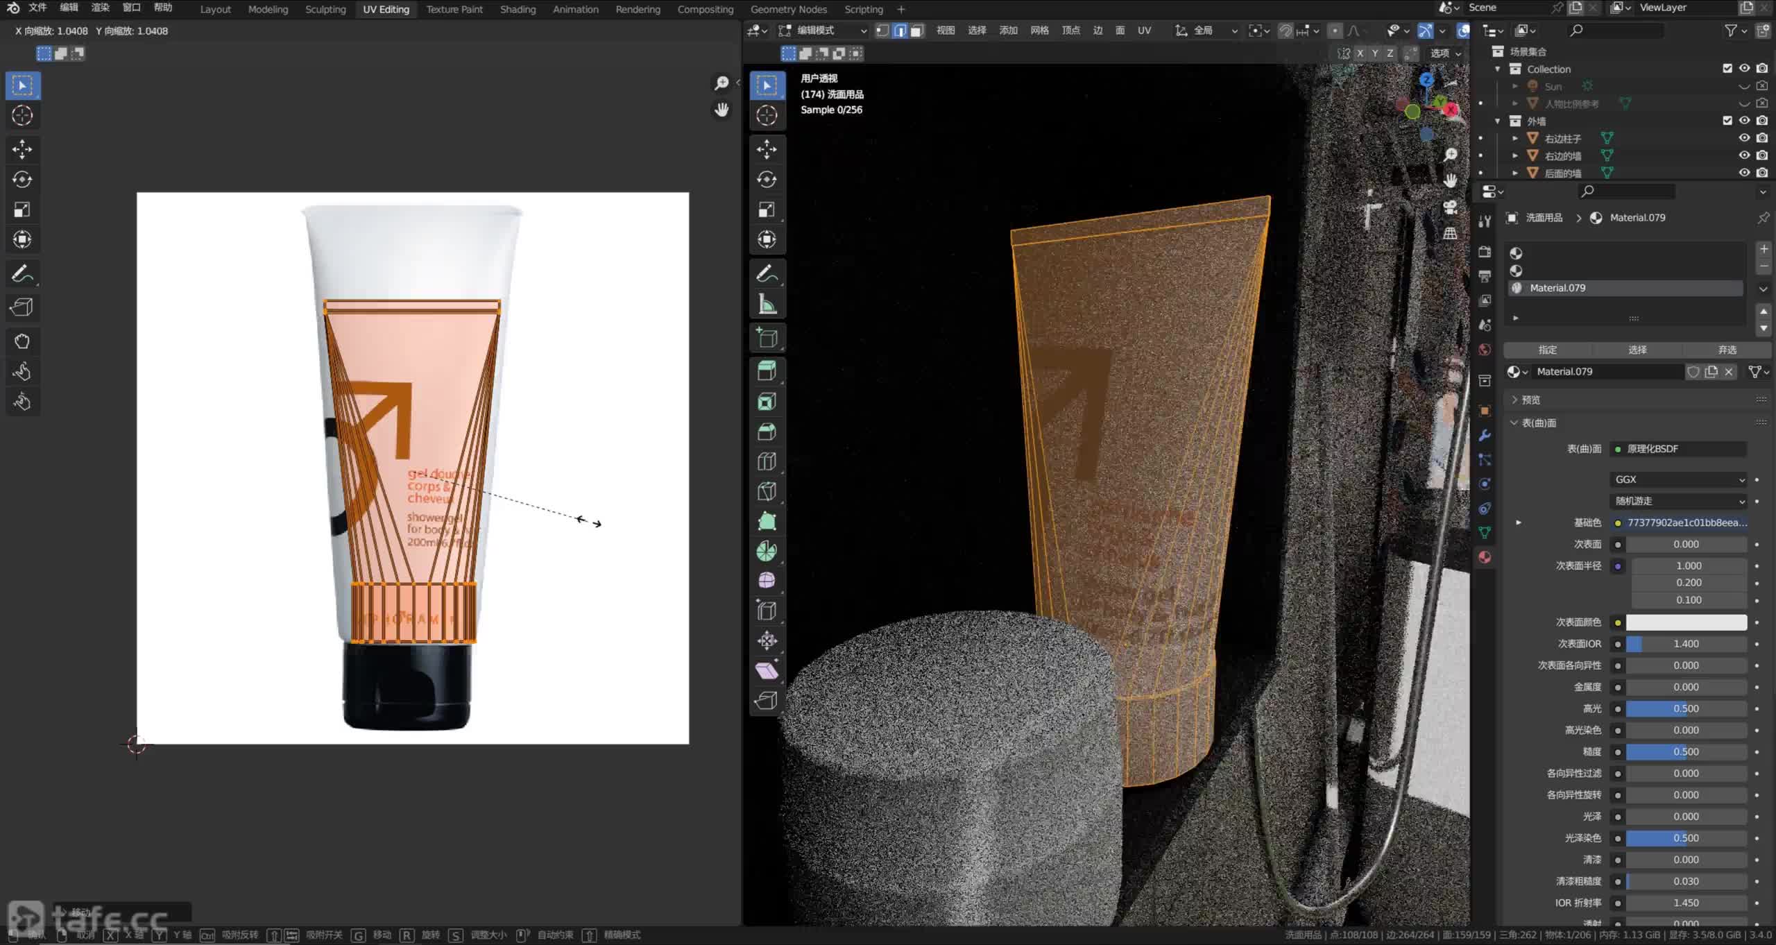The height and width of the screenshot is (945, 1776).
Task: Switch to the Modeling workspace tab
Action: pyautogui.click(x=268, y=9)
